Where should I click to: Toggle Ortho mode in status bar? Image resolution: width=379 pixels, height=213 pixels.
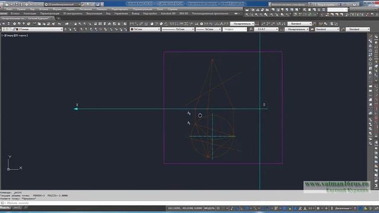242,208
